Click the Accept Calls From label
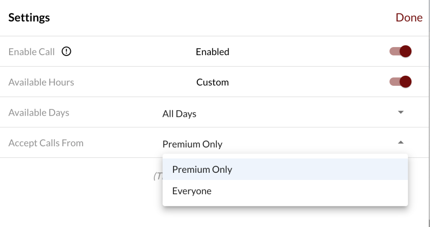The height and width of the screenshot is (227, 430). pyautogui.click(x=46, y=143)
